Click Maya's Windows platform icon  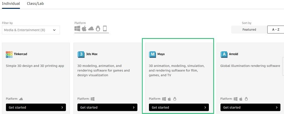[164, 99]
